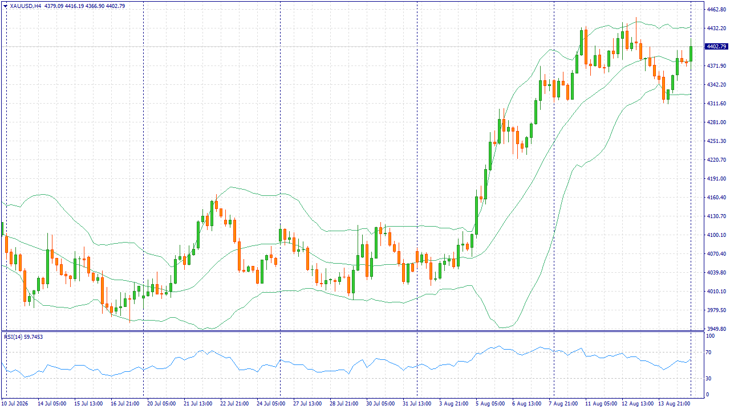Select the 20 Jul 05:00 time label
Screen dimensions: 730x410
pos(161,403)
